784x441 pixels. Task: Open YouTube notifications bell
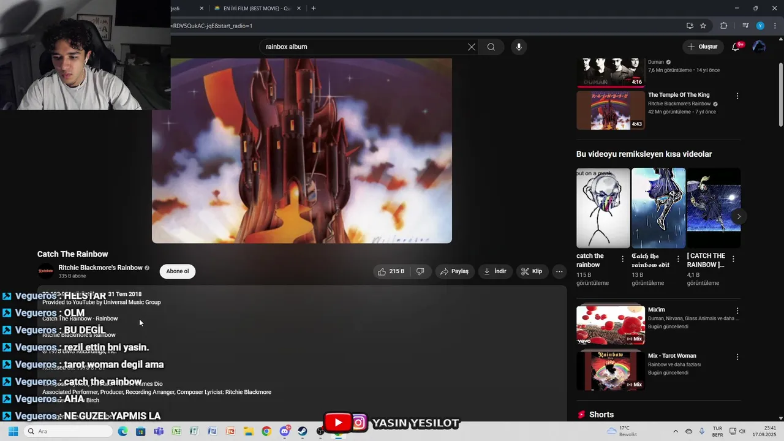pyautogui.click(x=736, y=47)
